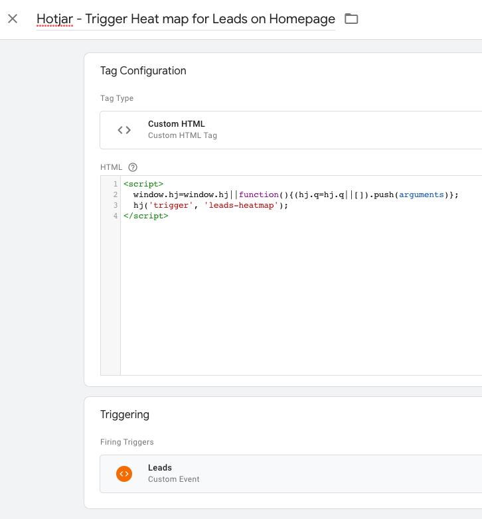Screen dimensions: 482x519
Task: Click line number 2 in the editor gutter
Action: 116,194
